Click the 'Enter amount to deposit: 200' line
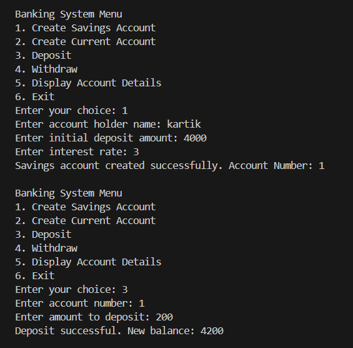 pyautogui.click(x=94, y=317)
